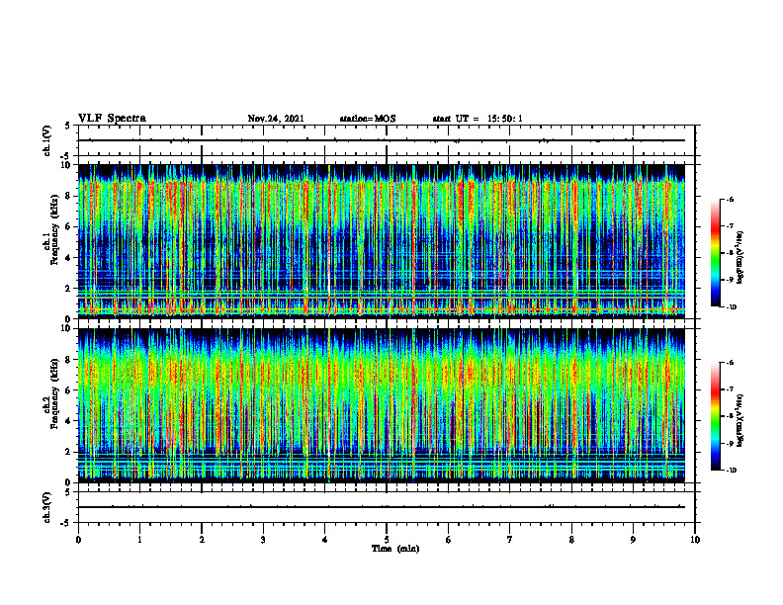Click the 'ch.3(V)' waveform axis label

point(46,507)
